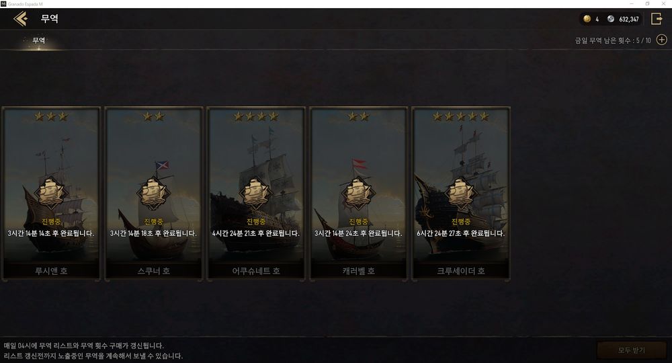This screenshot has width=672, height=363.
Task: Click ship emblem on 루시앤 호 card
Action: (x=51, y=194)
